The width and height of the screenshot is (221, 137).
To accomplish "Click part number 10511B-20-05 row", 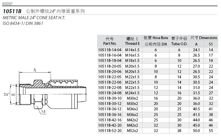I will click(x=158, y=66).
